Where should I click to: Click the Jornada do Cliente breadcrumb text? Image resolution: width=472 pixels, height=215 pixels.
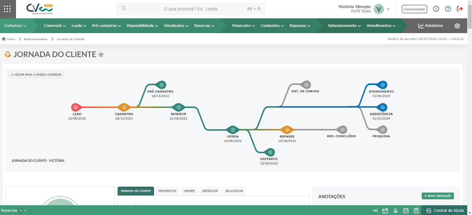70,39
